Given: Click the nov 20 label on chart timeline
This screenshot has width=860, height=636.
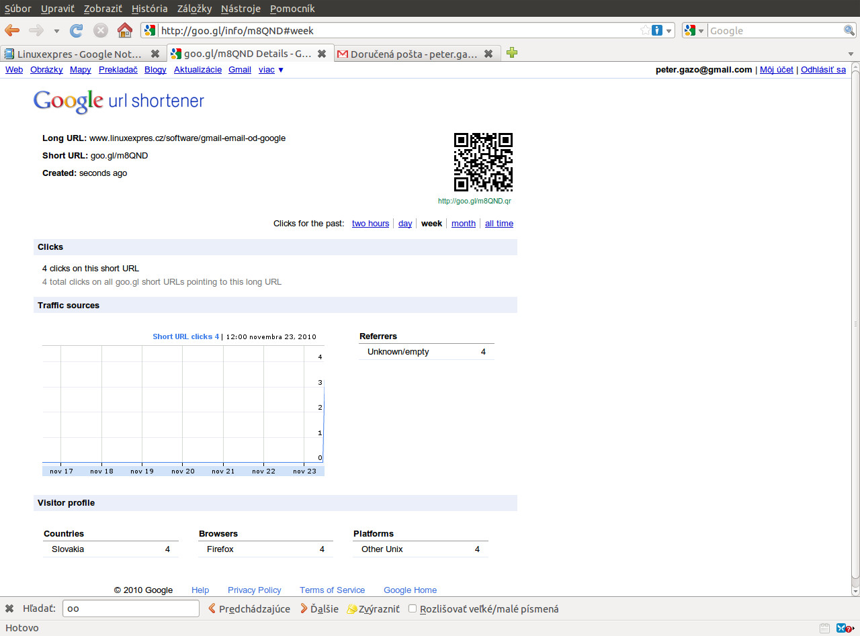Looking at the screenshot, I should tap(183, 471).
